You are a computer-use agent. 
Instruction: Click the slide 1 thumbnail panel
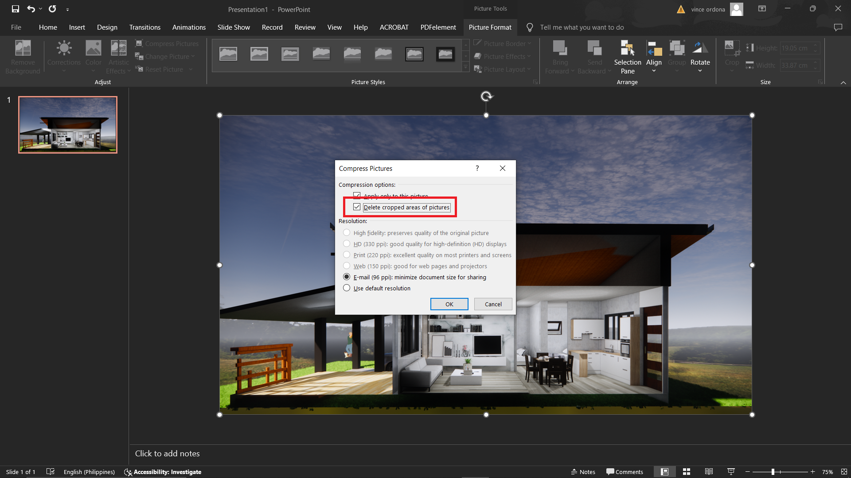[67, 124]
